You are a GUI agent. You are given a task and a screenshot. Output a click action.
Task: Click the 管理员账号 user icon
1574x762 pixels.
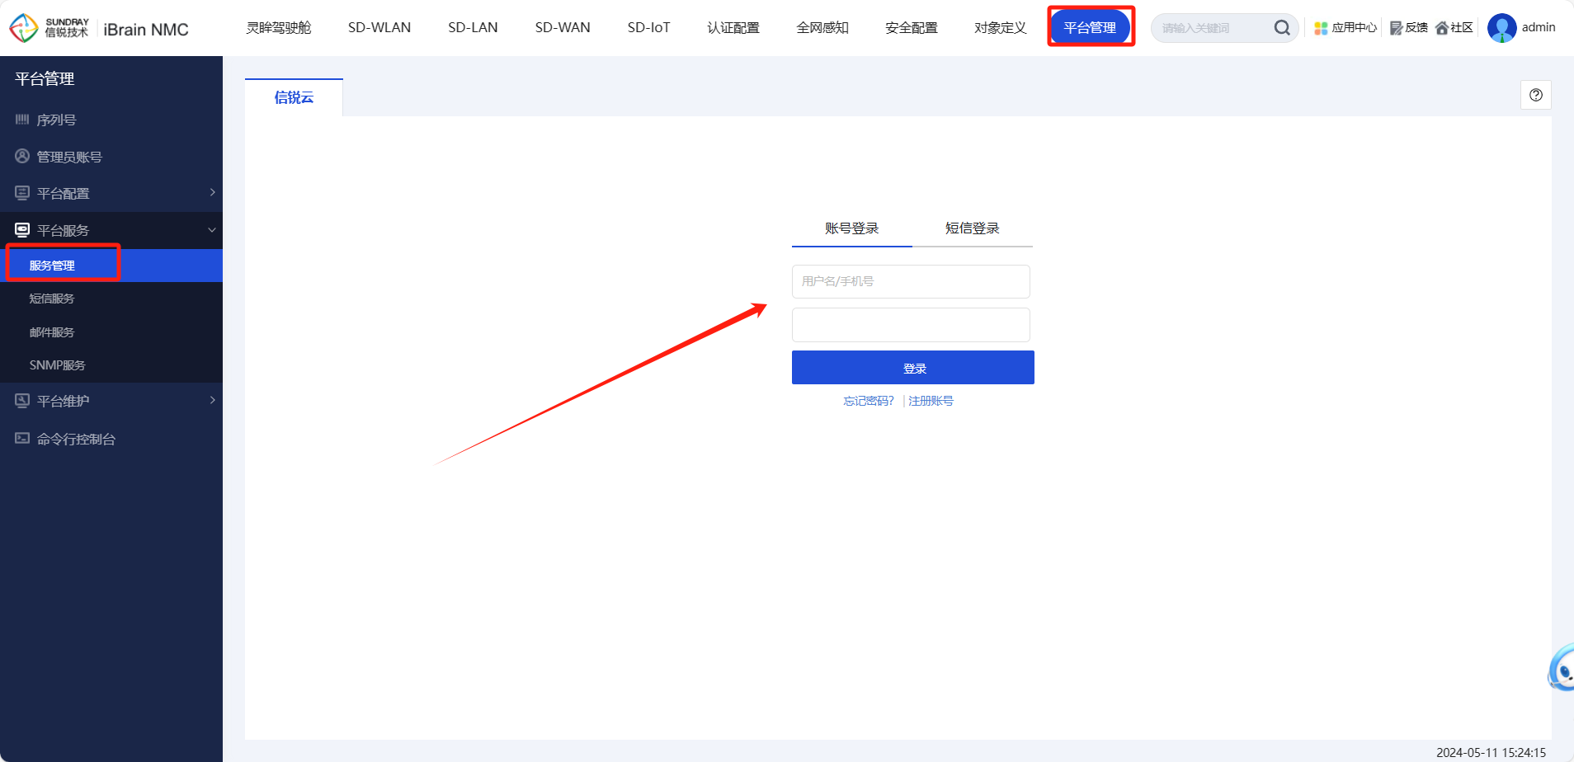[x=22, y=156]
